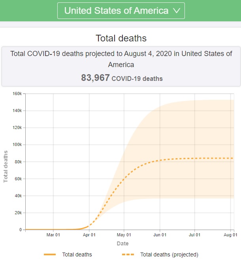Screen dimensions: 241x260
Task: Click the Jul 01 date axis label
Action: 194,235
